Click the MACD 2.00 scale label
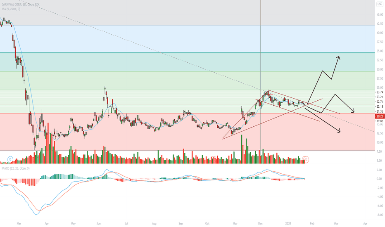Screen dimensions: 385x227 pos(380,170)
